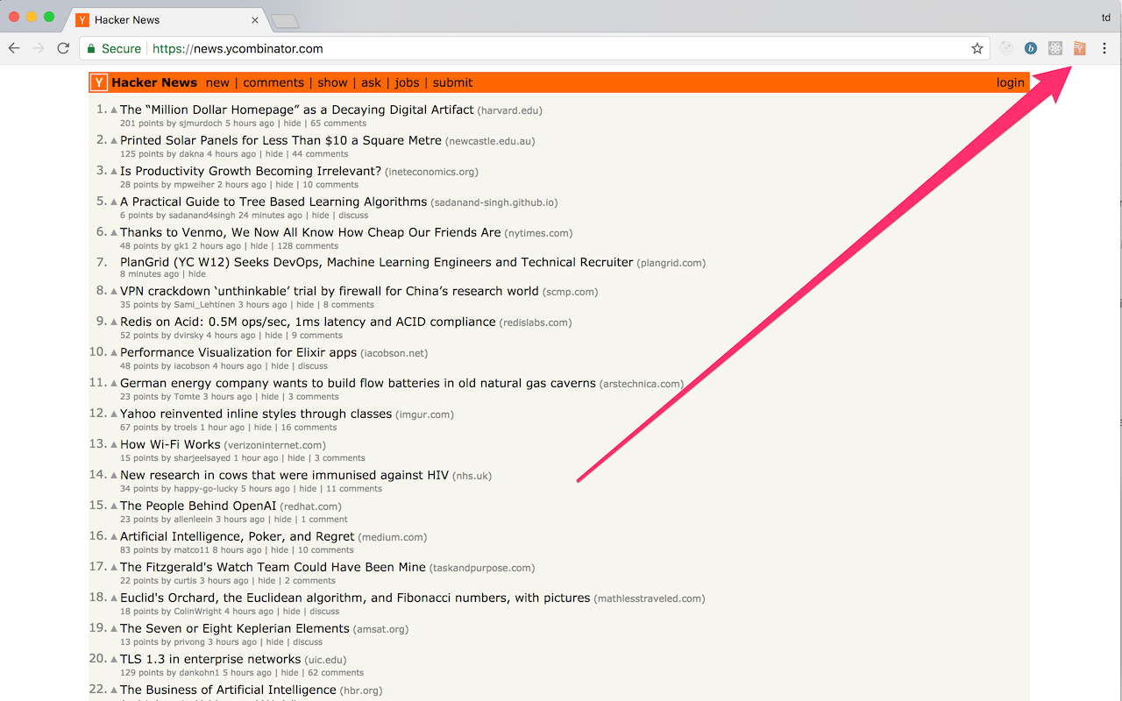1122x701 pixels.
Task: Upvote 'TLS 1.3 in enterprise networks'
Action: tap(114, 660)
